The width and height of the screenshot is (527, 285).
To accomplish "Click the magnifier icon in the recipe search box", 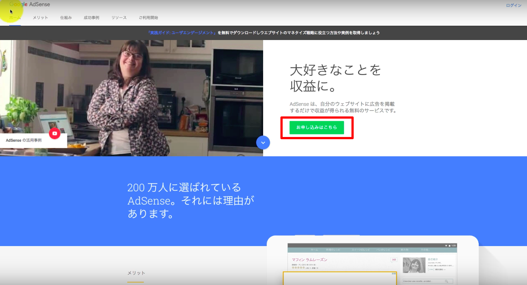I will (x=446, y=281).
